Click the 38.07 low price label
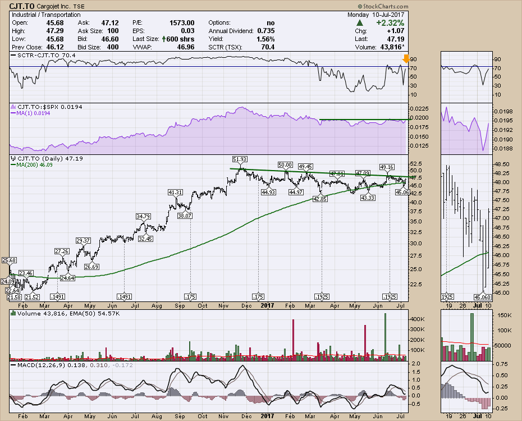Screen dimensions: 522x421 coord(185,216)
